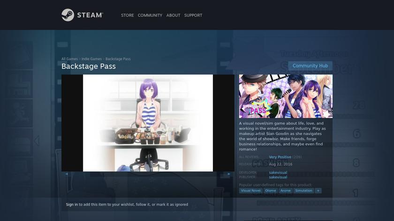Click the Backstage Pass page title
The height and width of the screenshot is (221, 394).
click(x=89, y=66)
